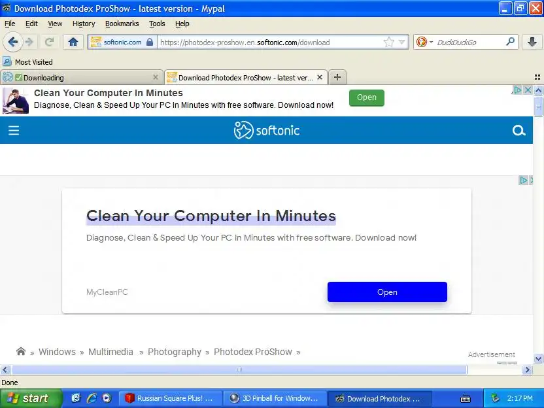544x408 pixels.
Task: Click the blue Open button in ad
Action: tap(387, 292)
